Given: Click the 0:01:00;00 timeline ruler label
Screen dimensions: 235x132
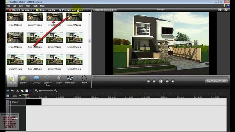Looking at the screenshot, I should coord(129,97).
